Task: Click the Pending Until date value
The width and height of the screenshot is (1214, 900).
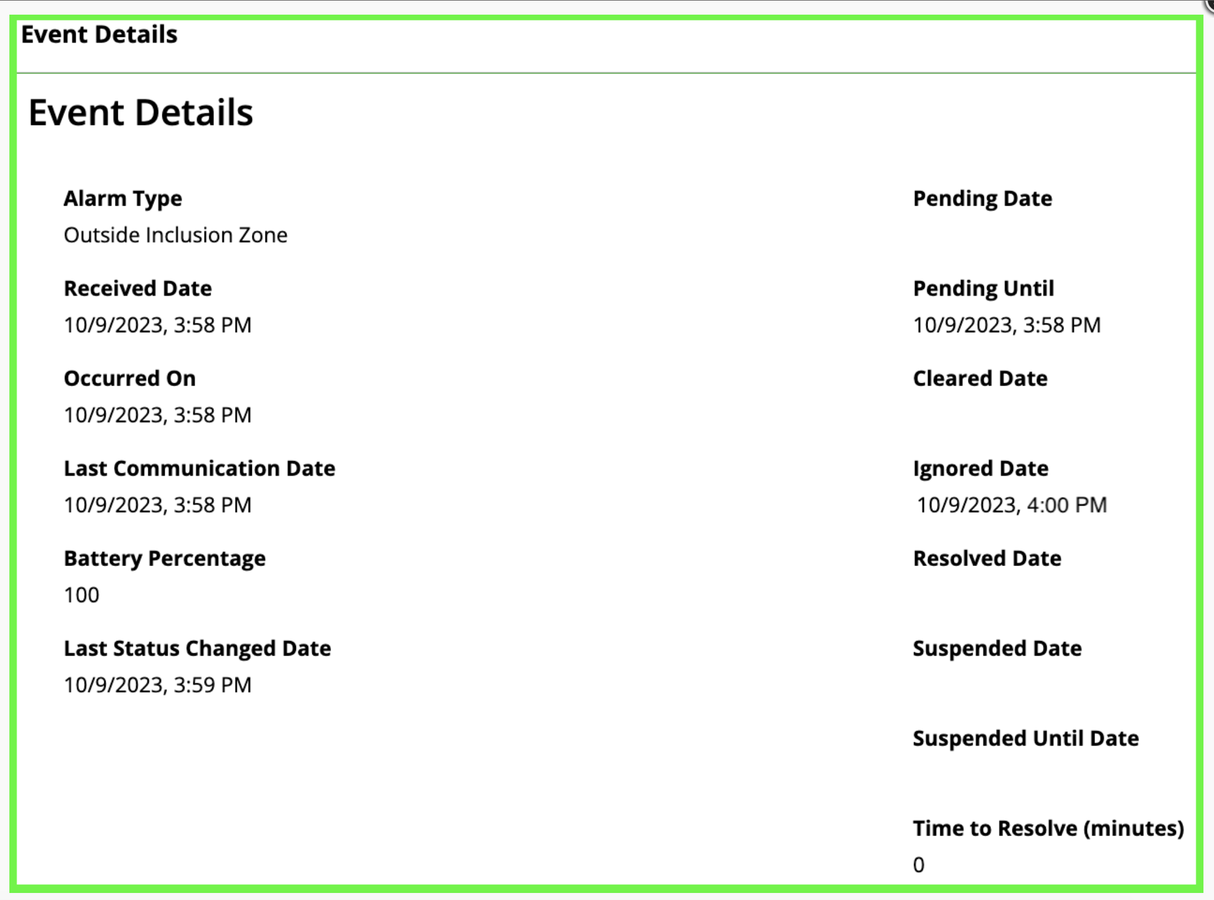Action: (1007, 325)
